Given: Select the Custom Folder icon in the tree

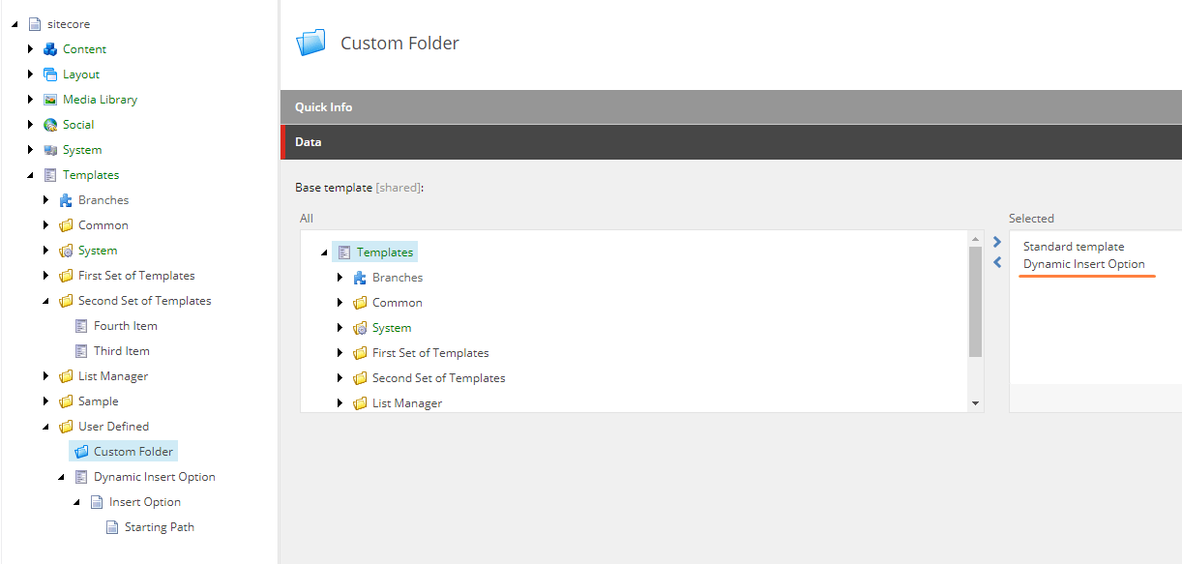Looking at the screenshot, I should [x=81, y=451].
